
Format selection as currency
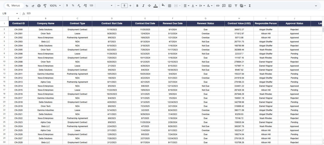(67, 6)
